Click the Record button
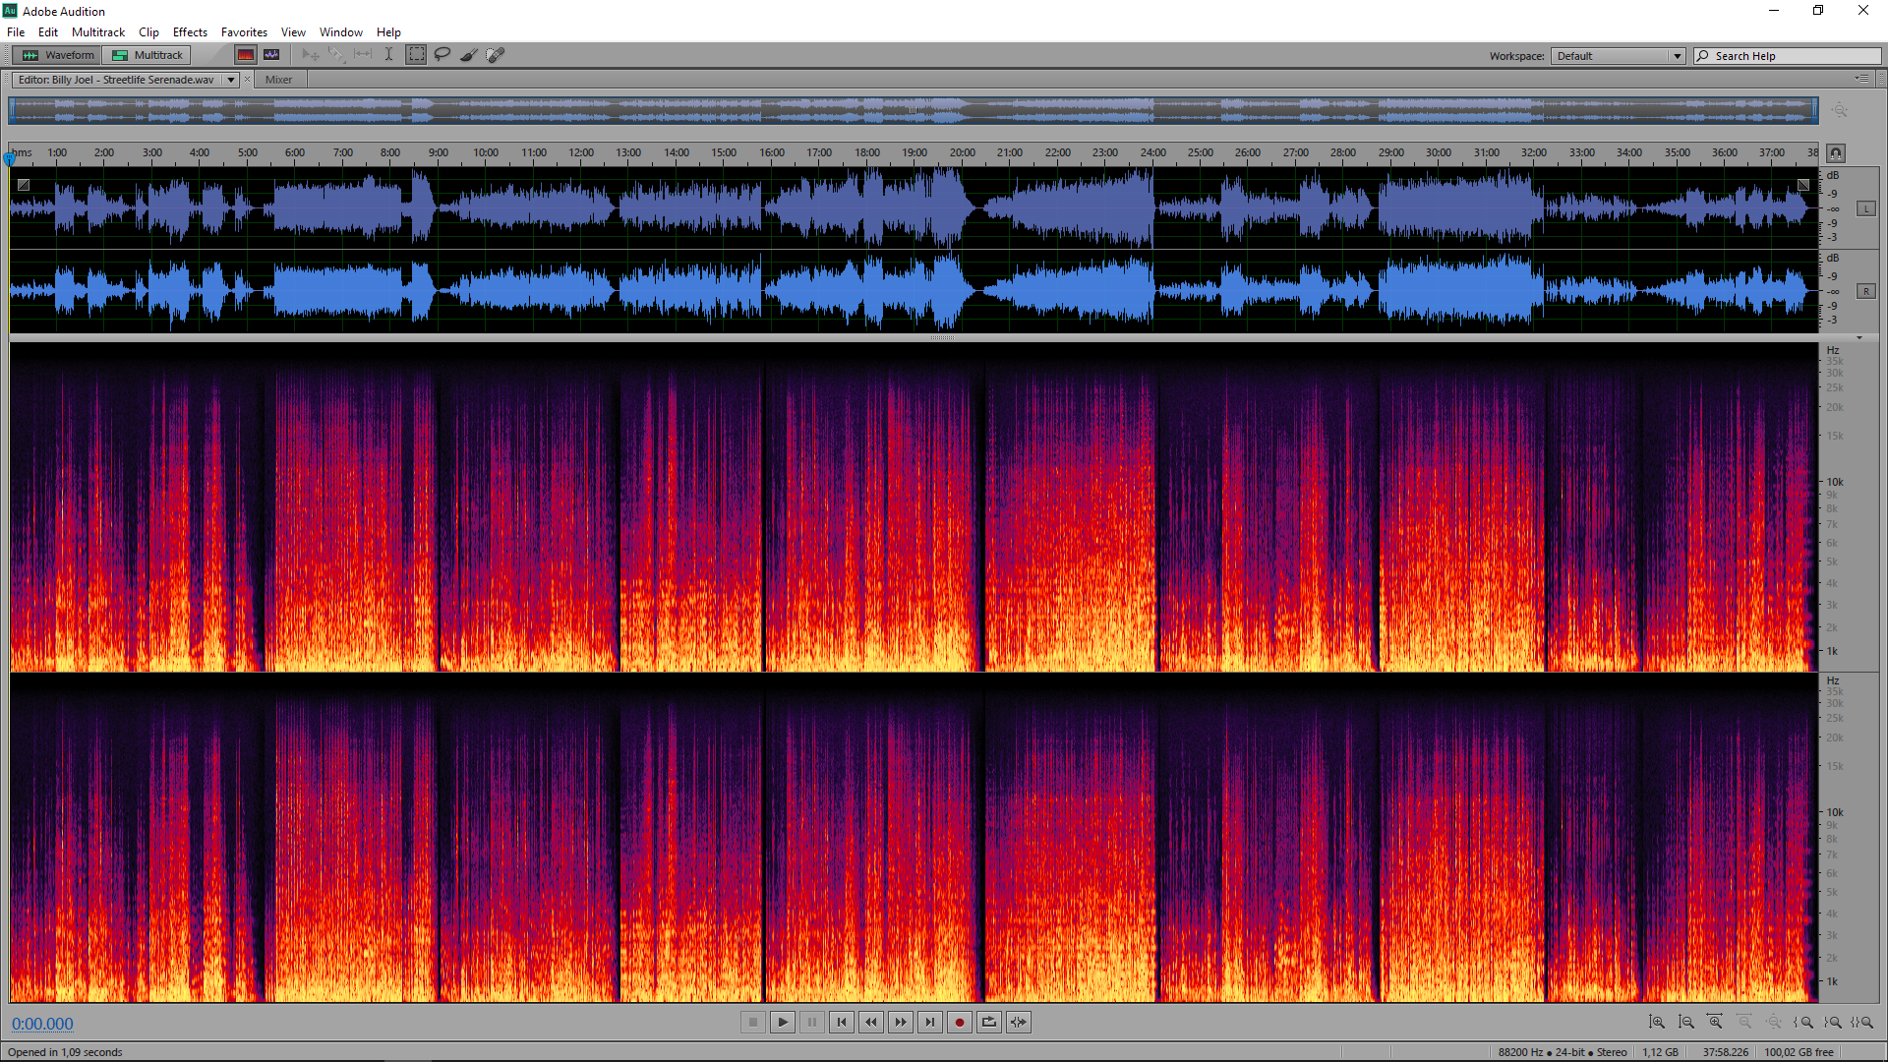 tap(960, 1023)
